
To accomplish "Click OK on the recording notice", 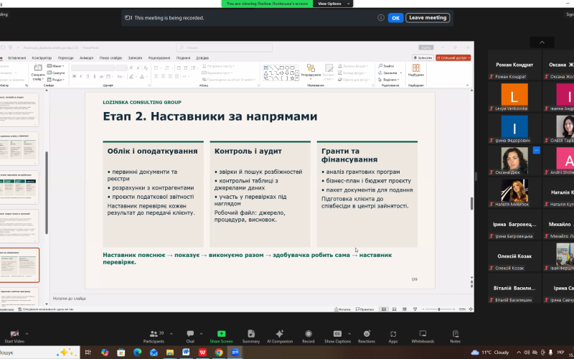I will coord(395,17).
